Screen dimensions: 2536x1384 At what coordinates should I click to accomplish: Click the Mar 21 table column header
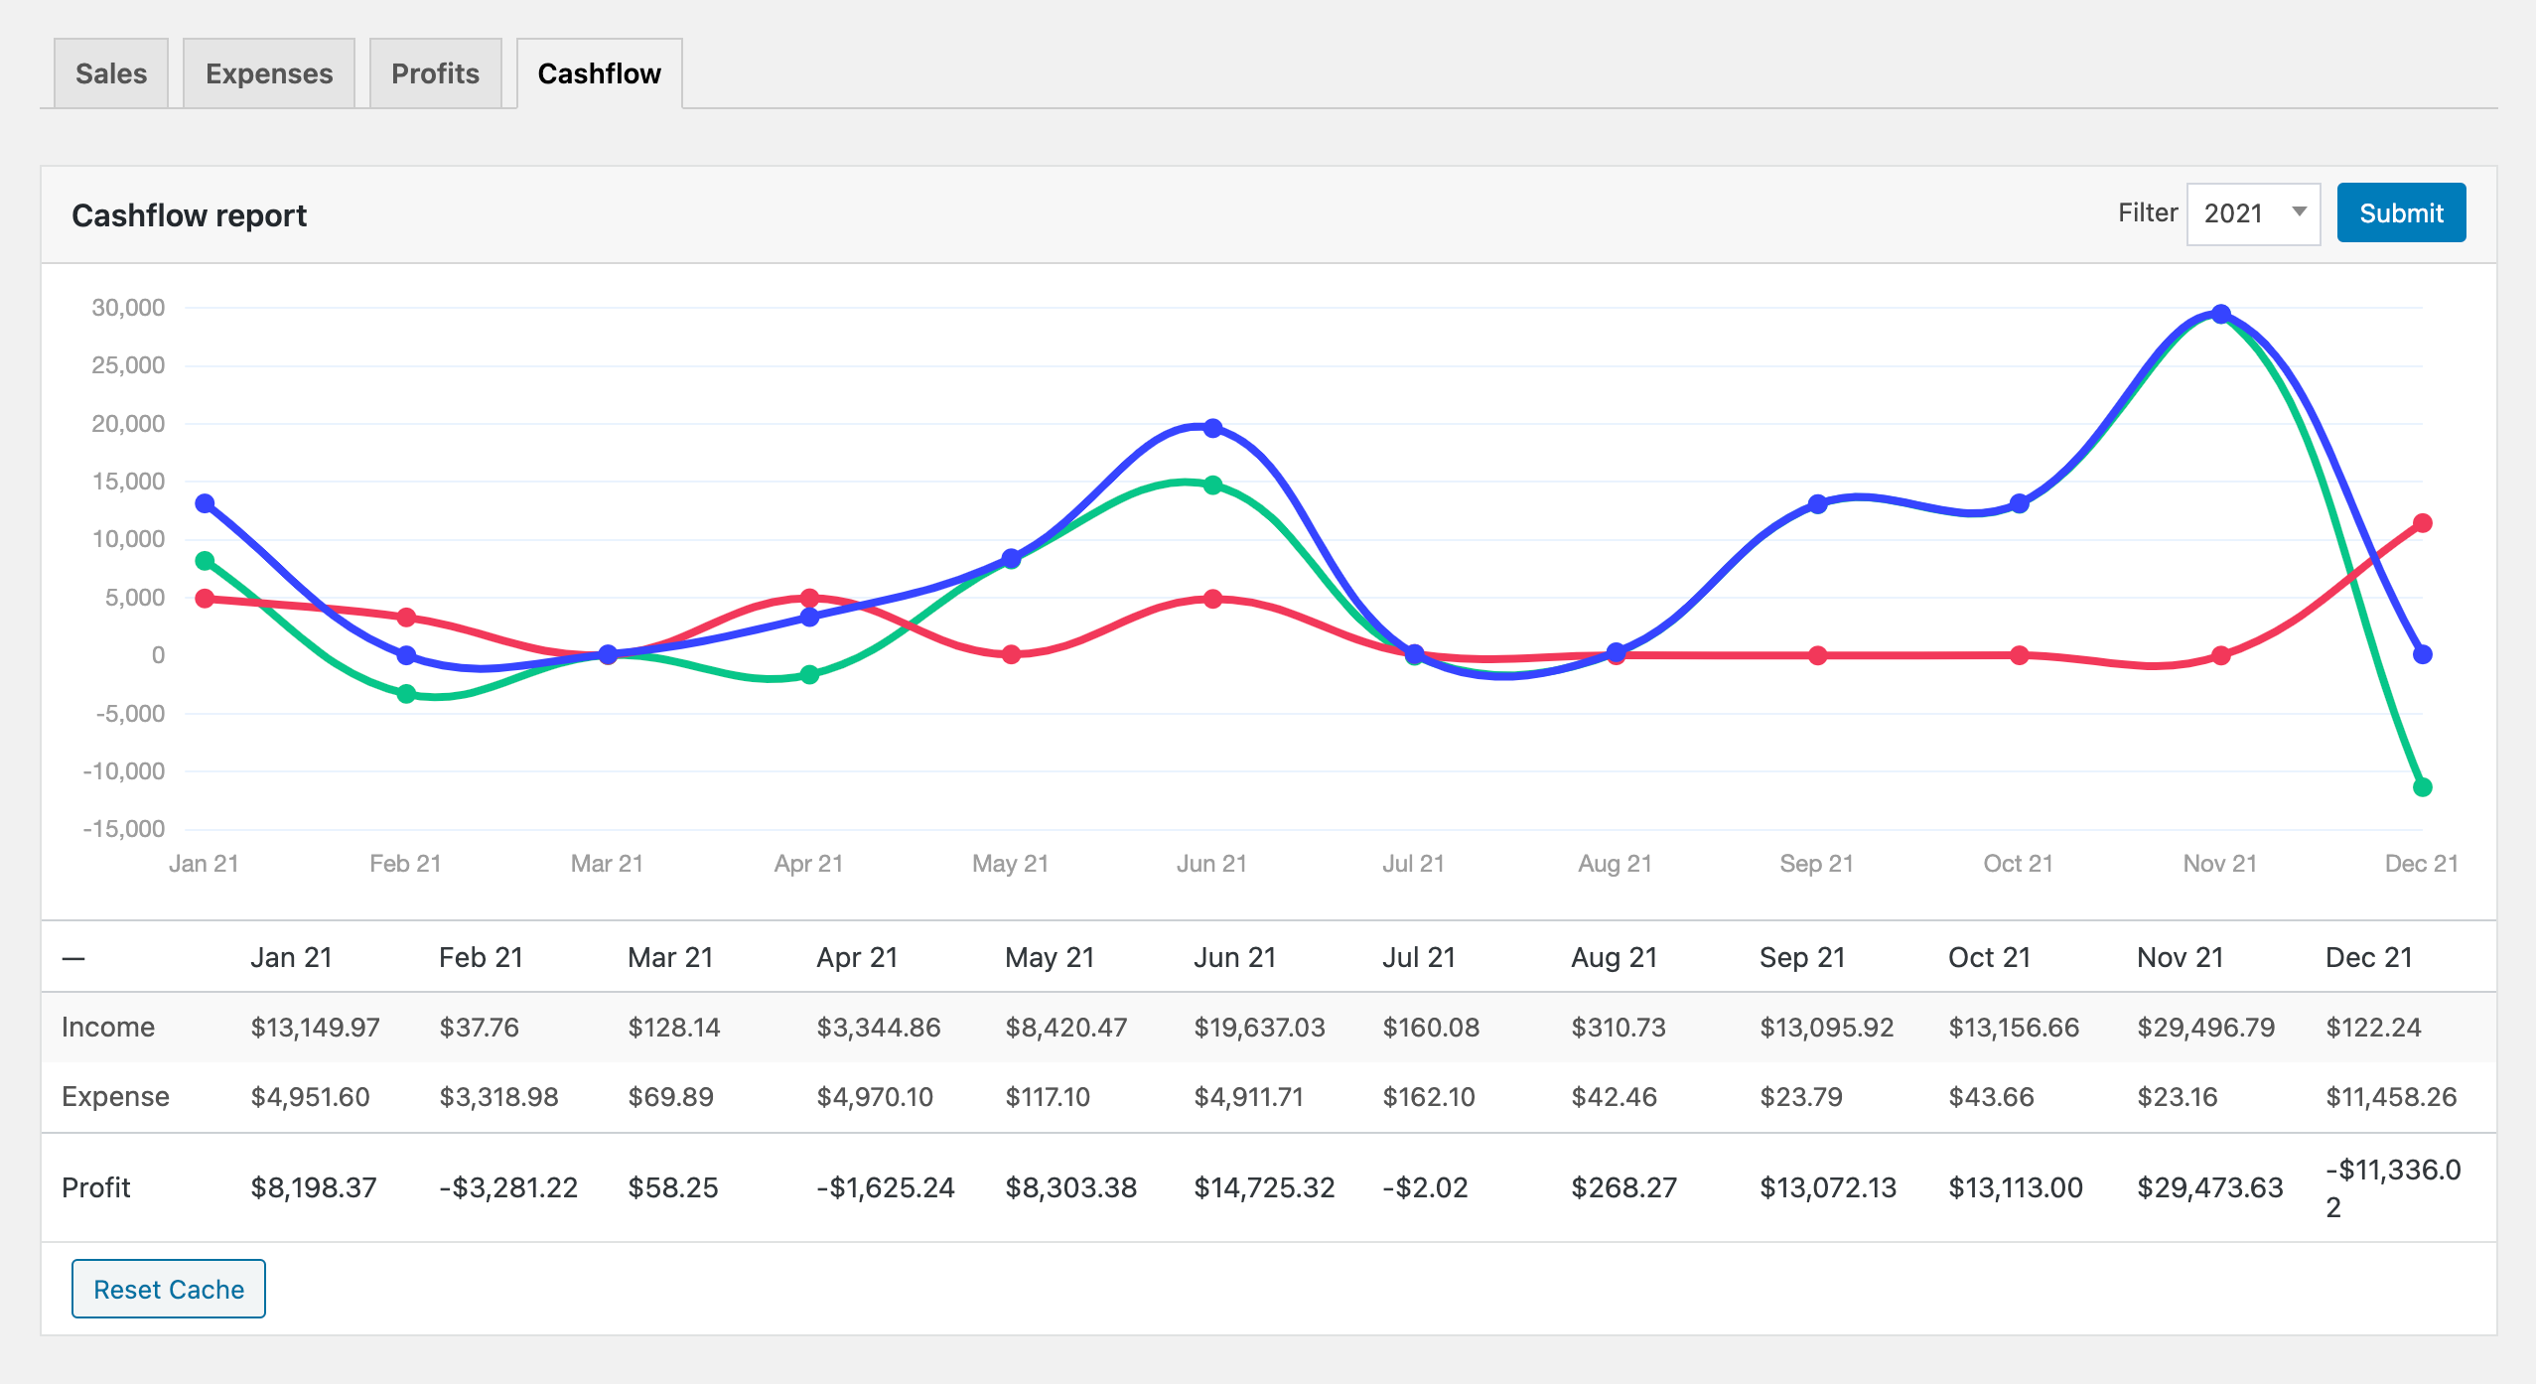(670, 957)
